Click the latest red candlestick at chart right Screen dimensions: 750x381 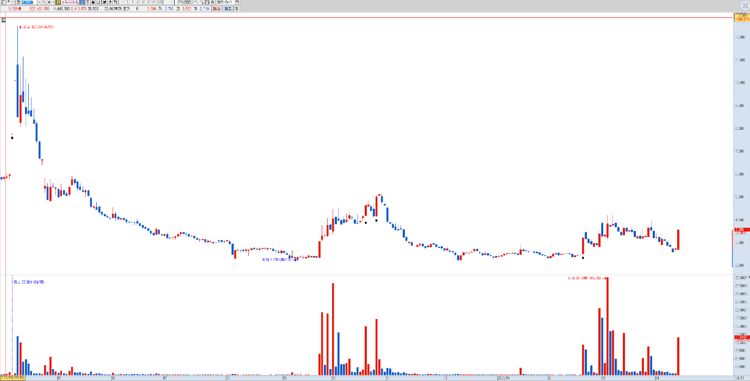click(x=678, y=240)
